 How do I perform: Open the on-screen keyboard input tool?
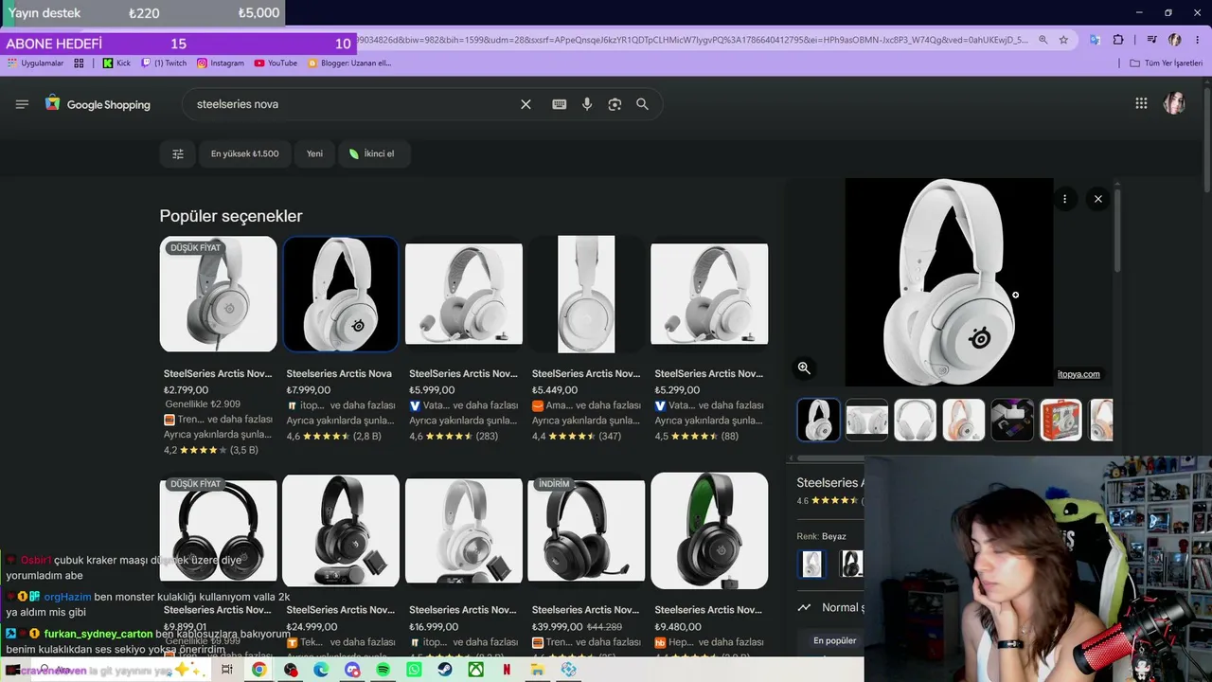(x=560, y=104)
